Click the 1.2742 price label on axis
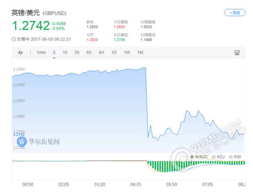253x194 pixels. coord(19,134)
